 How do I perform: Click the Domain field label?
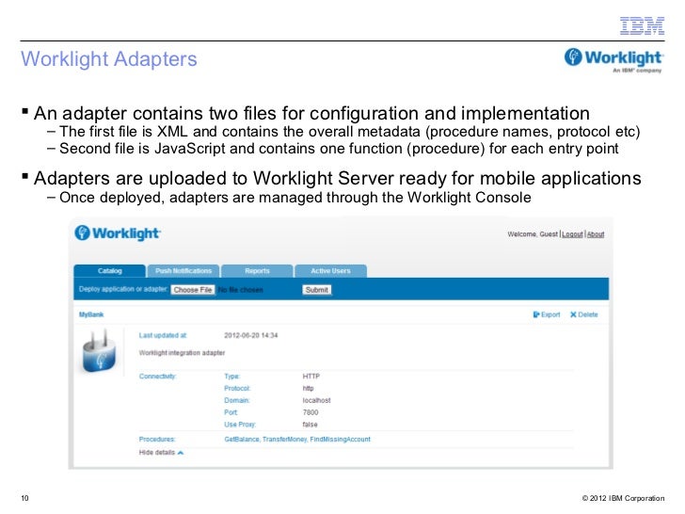[x=237, y=400]
